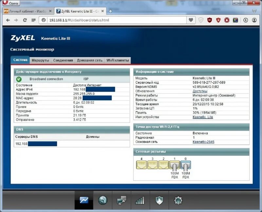
Task: Click Wi-Fi state value Включена
Action: tap(200, 133)
